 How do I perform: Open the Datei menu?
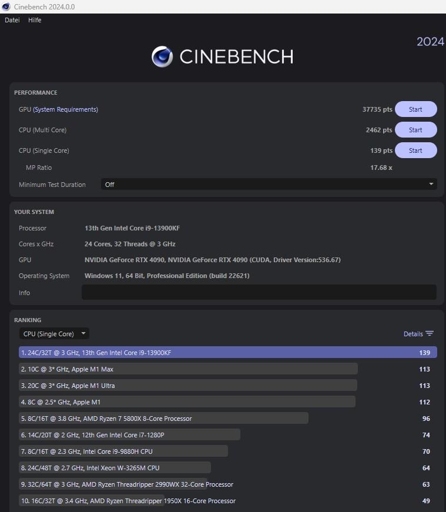[x=12, y=20]
